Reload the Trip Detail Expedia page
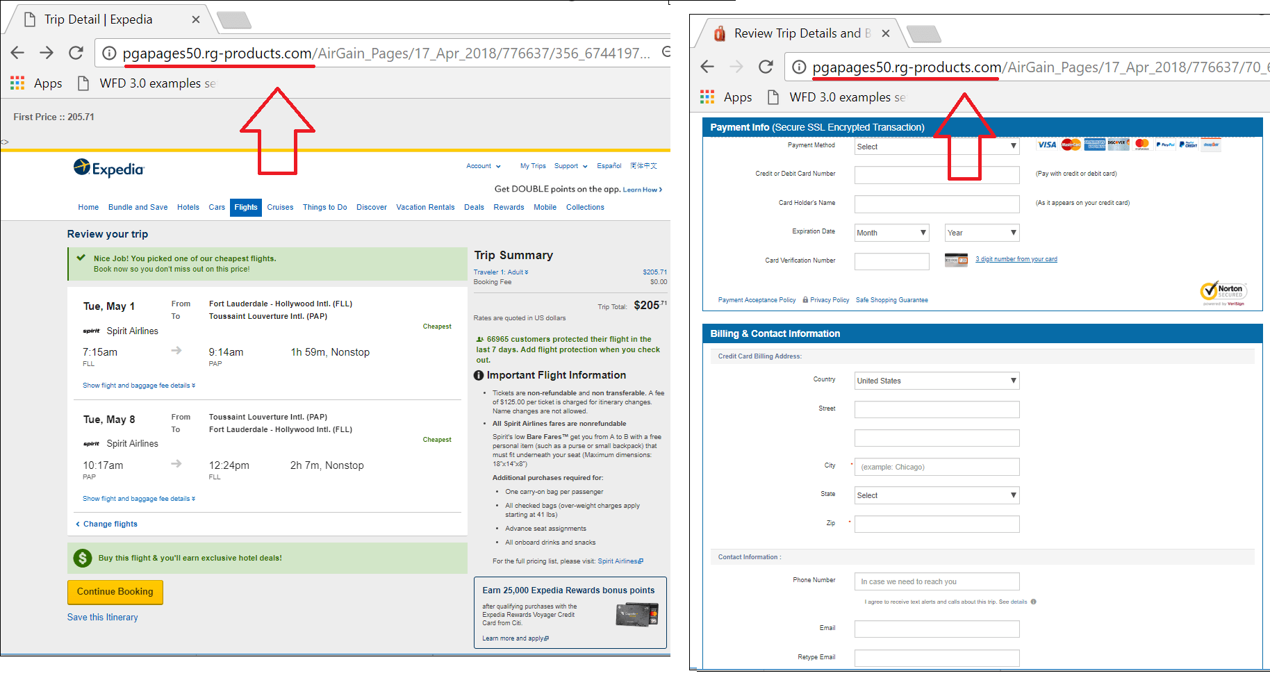Screen dimensions: 1270x678 click(x=76, y=53)
